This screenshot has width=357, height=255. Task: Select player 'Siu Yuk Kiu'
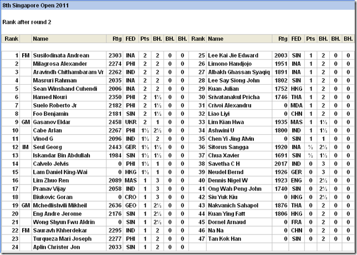[x=222, y=197]
